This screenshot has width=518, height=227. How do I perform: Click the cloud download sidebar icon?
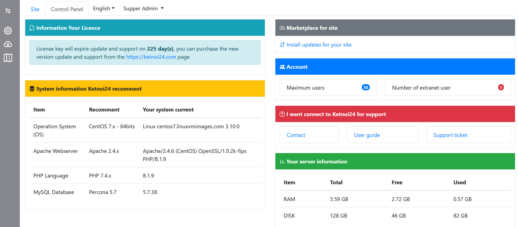(x=8, y=44)
